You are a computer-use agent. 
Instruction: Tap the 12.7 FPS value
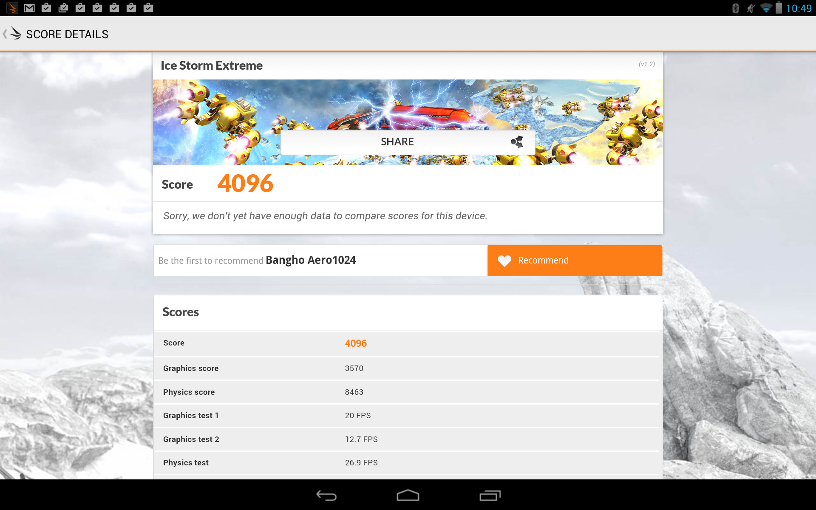(x=361, y=439)
